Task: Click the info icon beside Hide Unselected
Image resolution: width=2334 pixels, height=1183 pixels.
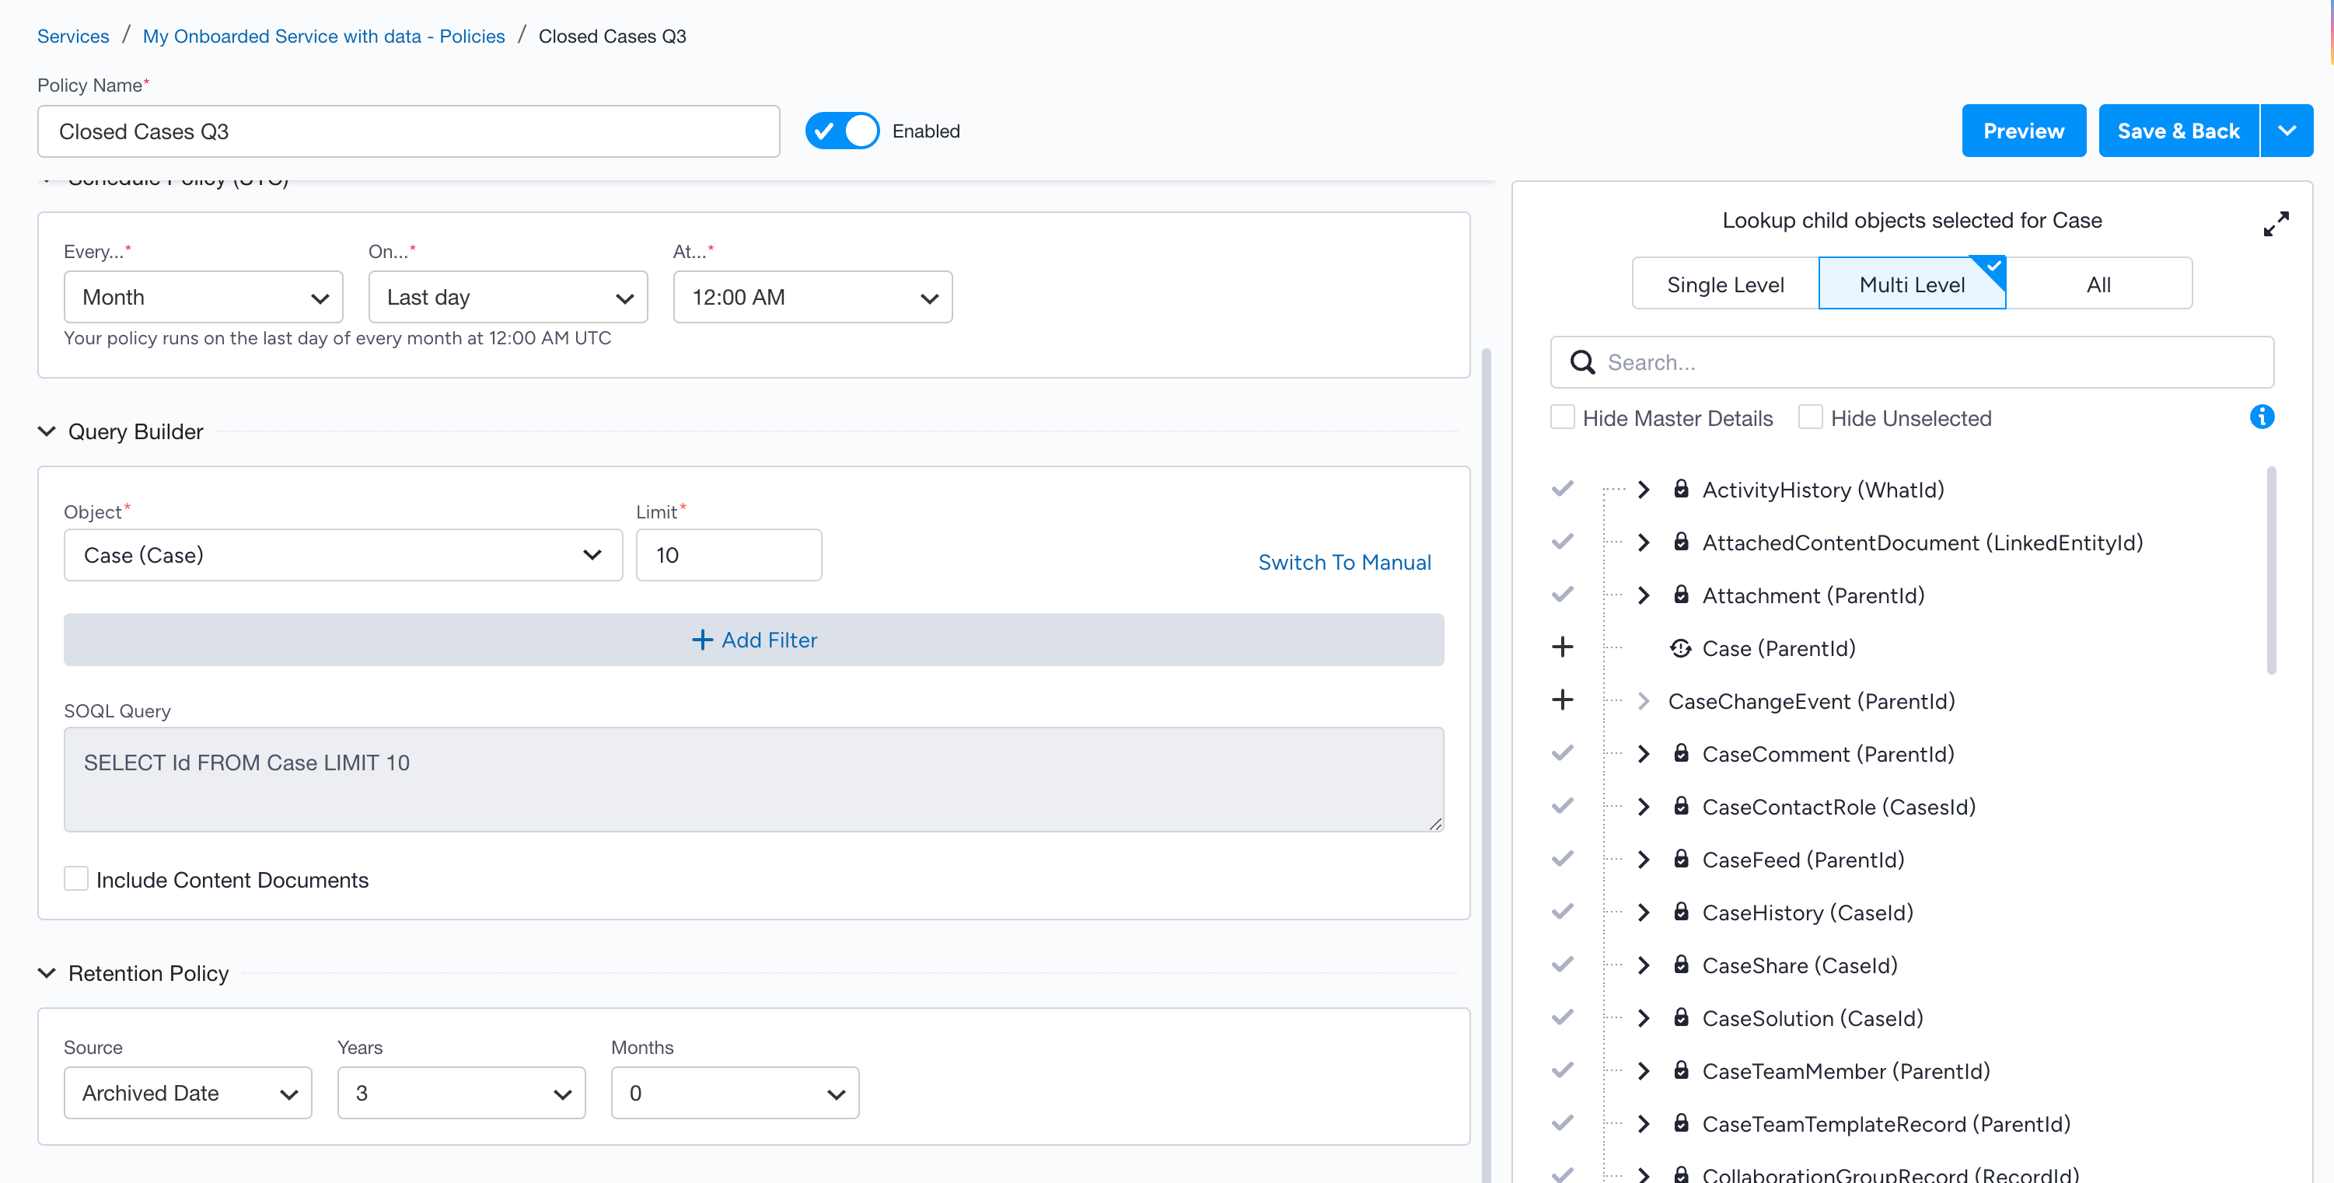Action: click(x=2262, y=417)
